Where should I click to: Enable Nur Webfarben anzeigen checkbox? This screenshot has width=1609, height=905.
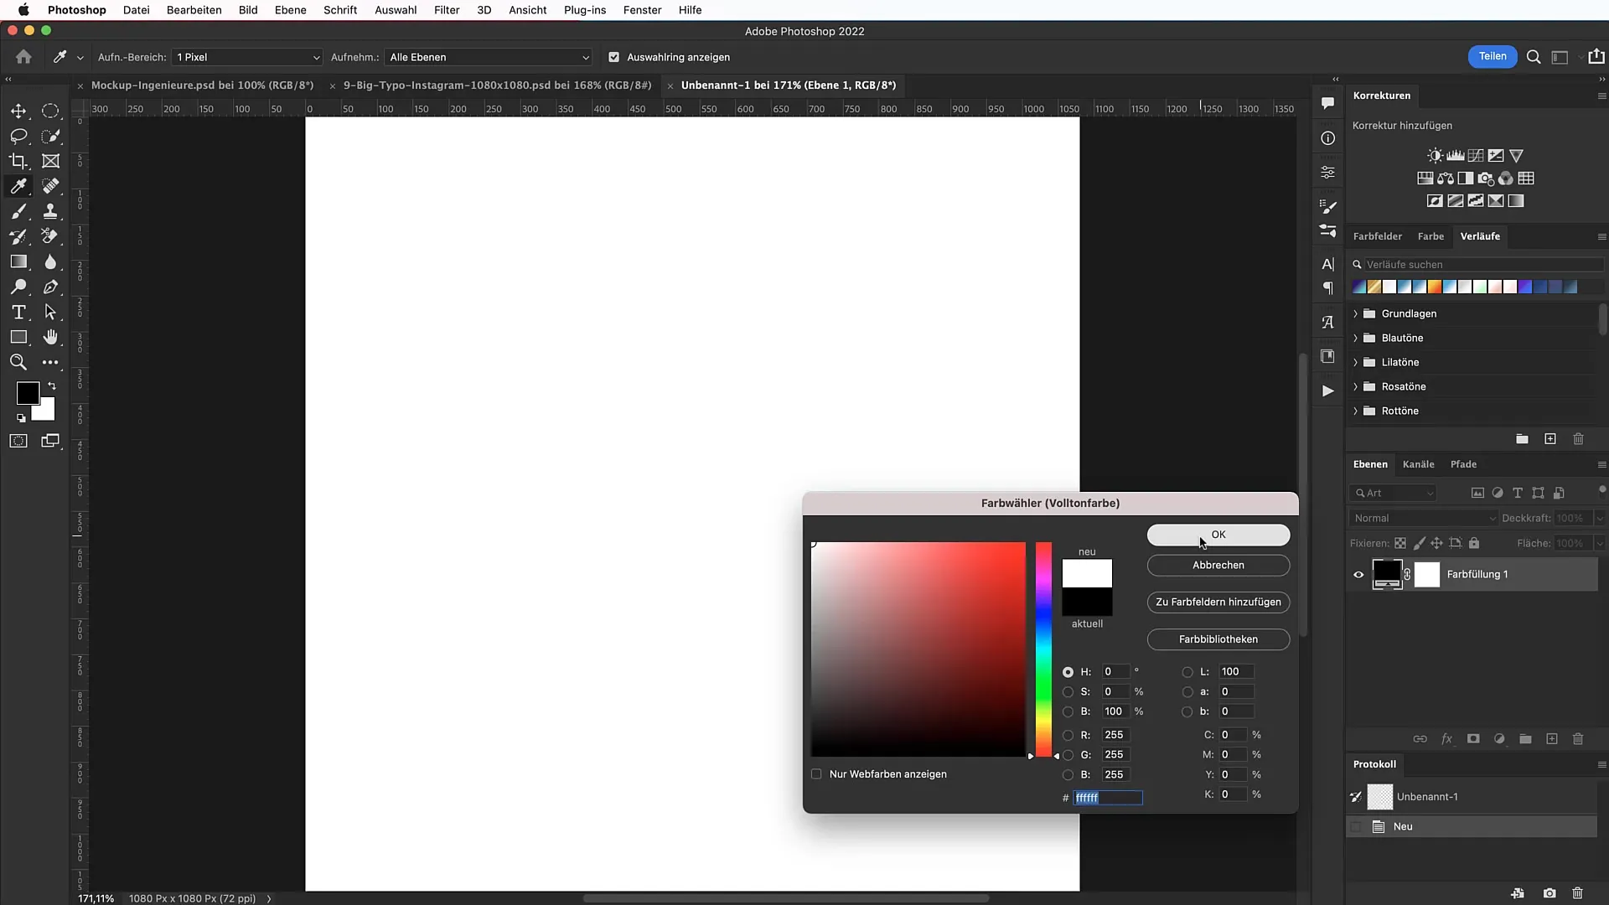point(817,773)
